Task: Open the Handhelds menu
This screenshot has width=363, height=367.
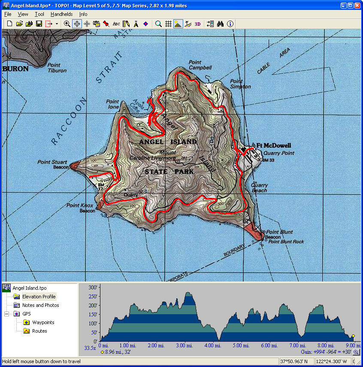Action: pos(61,14)
